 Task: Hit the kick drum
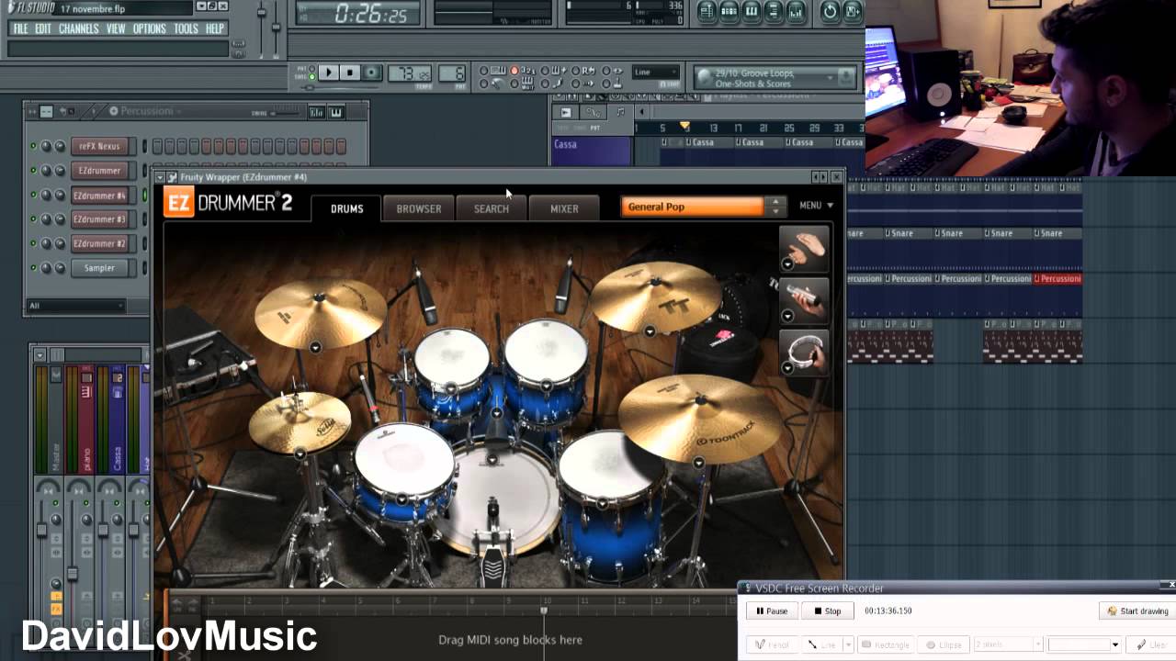pos(501,496)
